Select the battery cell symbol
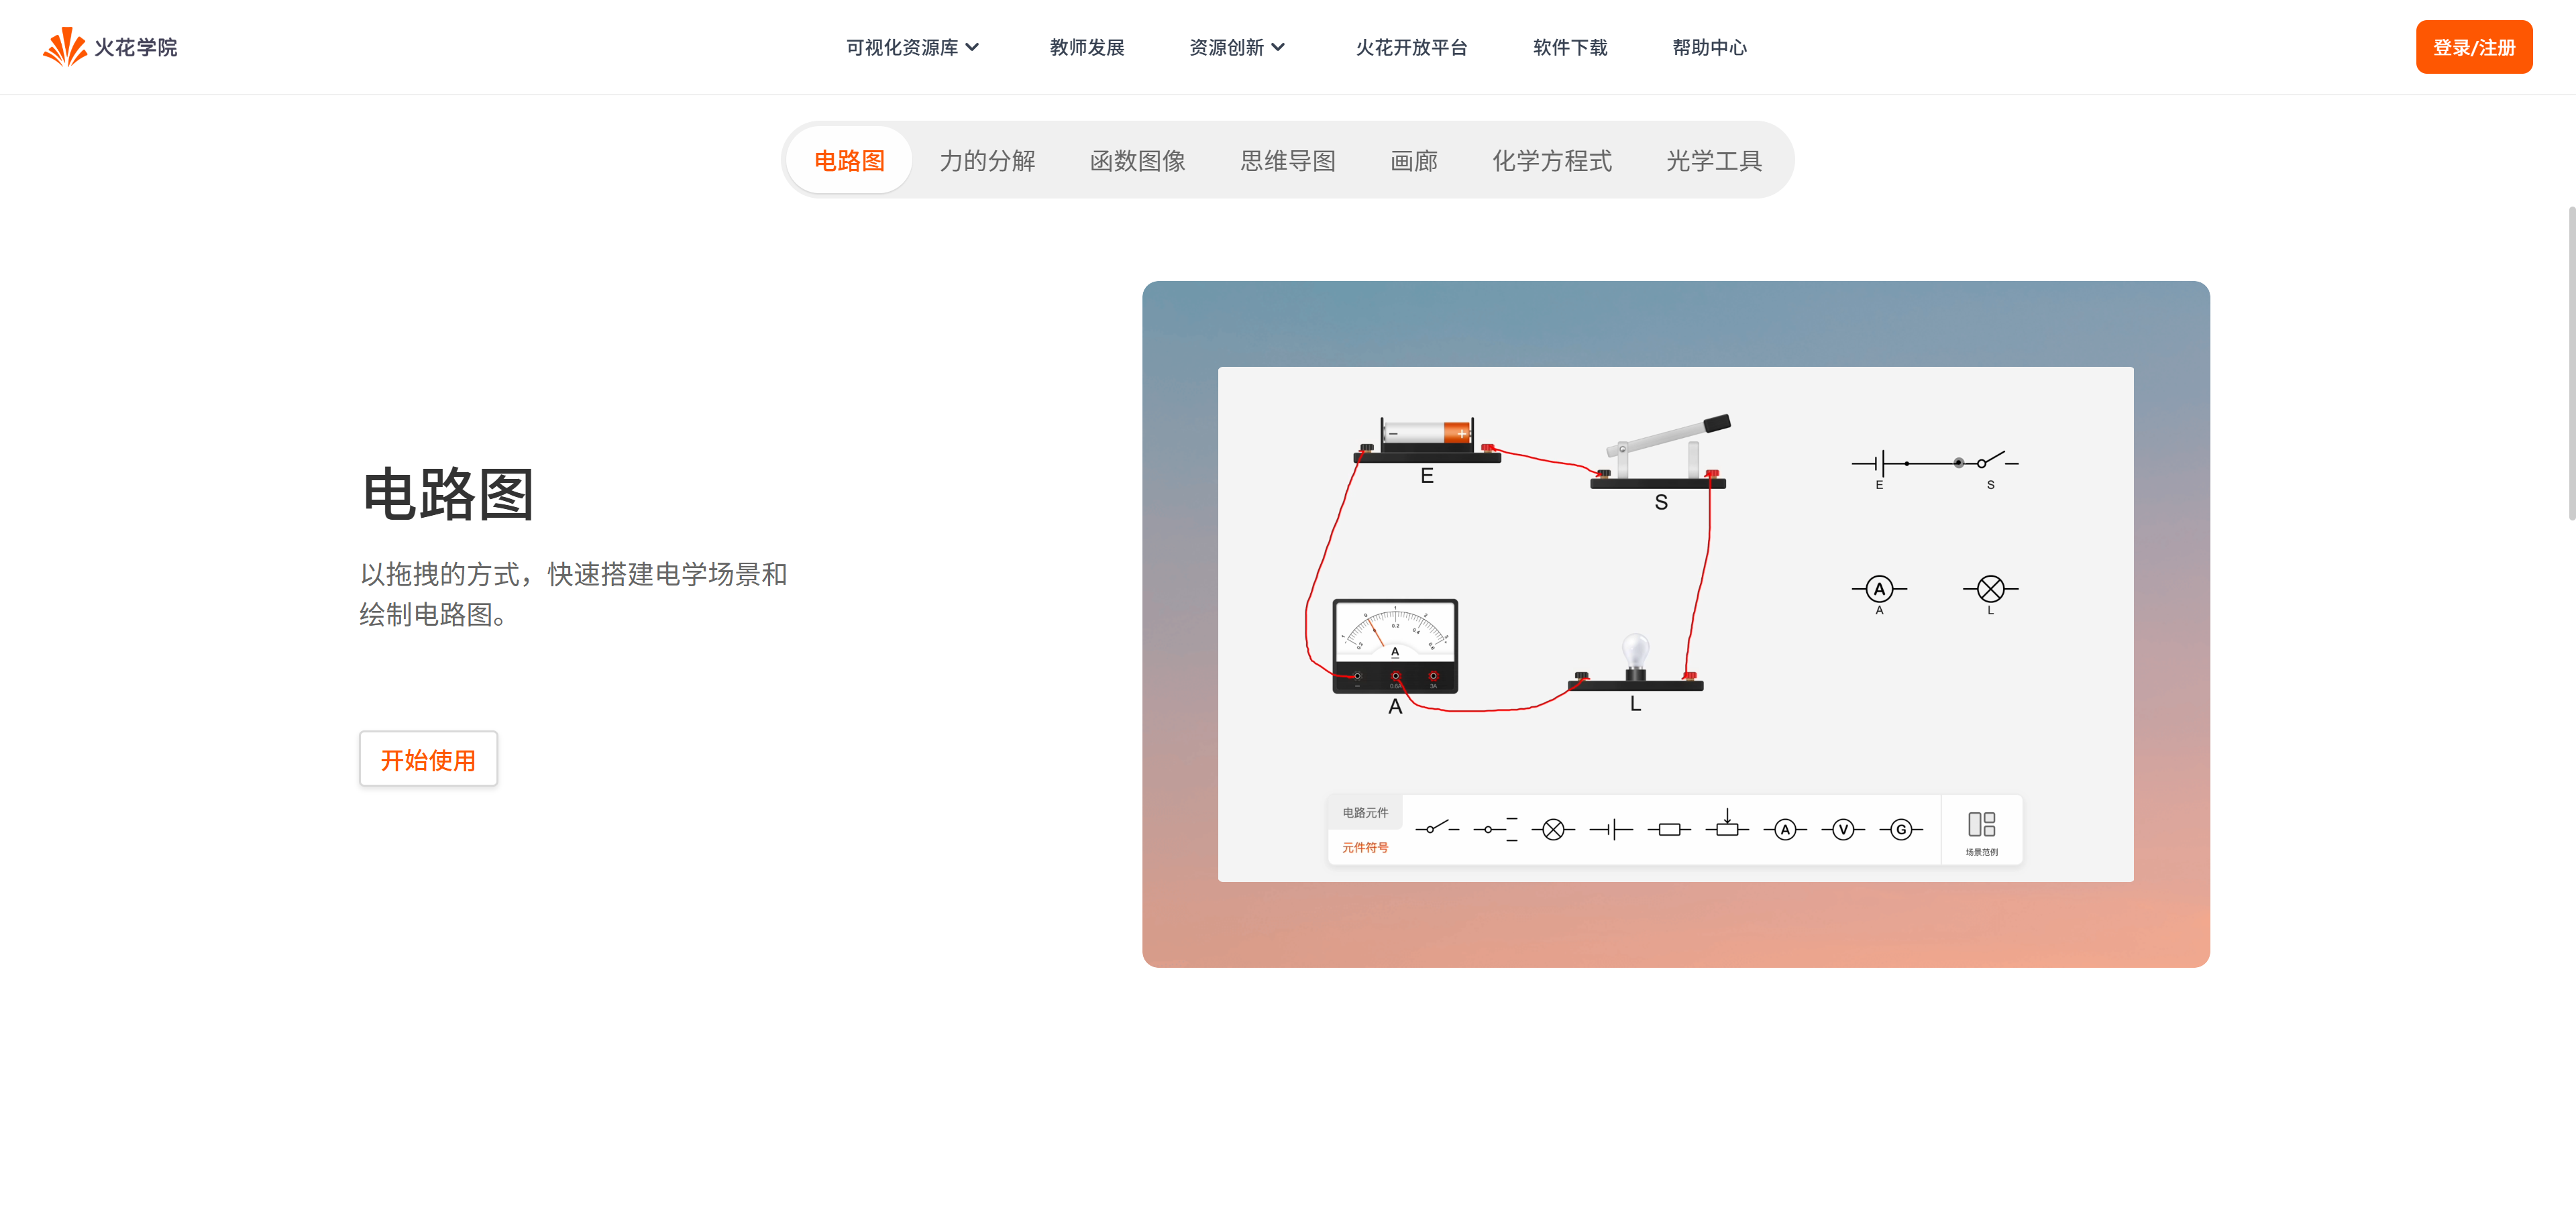The image size is (2576, 1222). (x=1611, y=829)
